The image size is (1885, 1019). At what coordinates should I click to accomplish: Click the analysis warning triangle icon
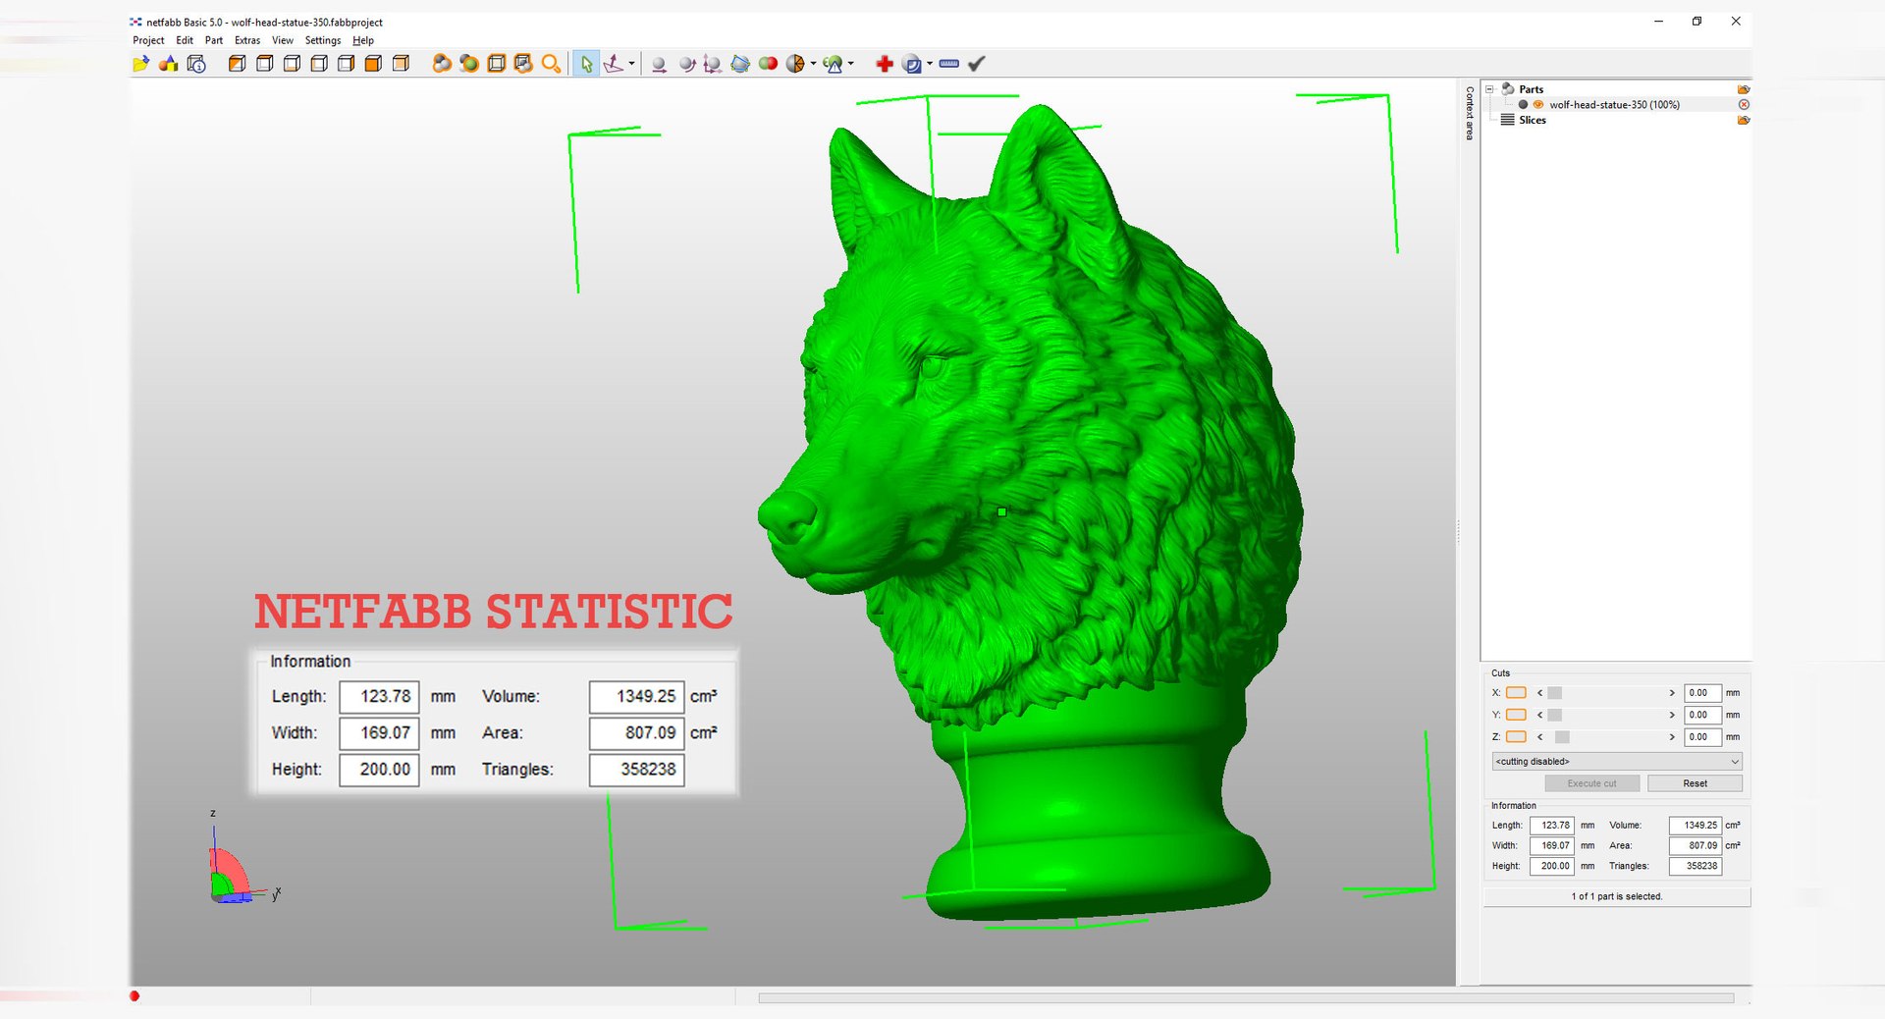[x=833, y=64]
